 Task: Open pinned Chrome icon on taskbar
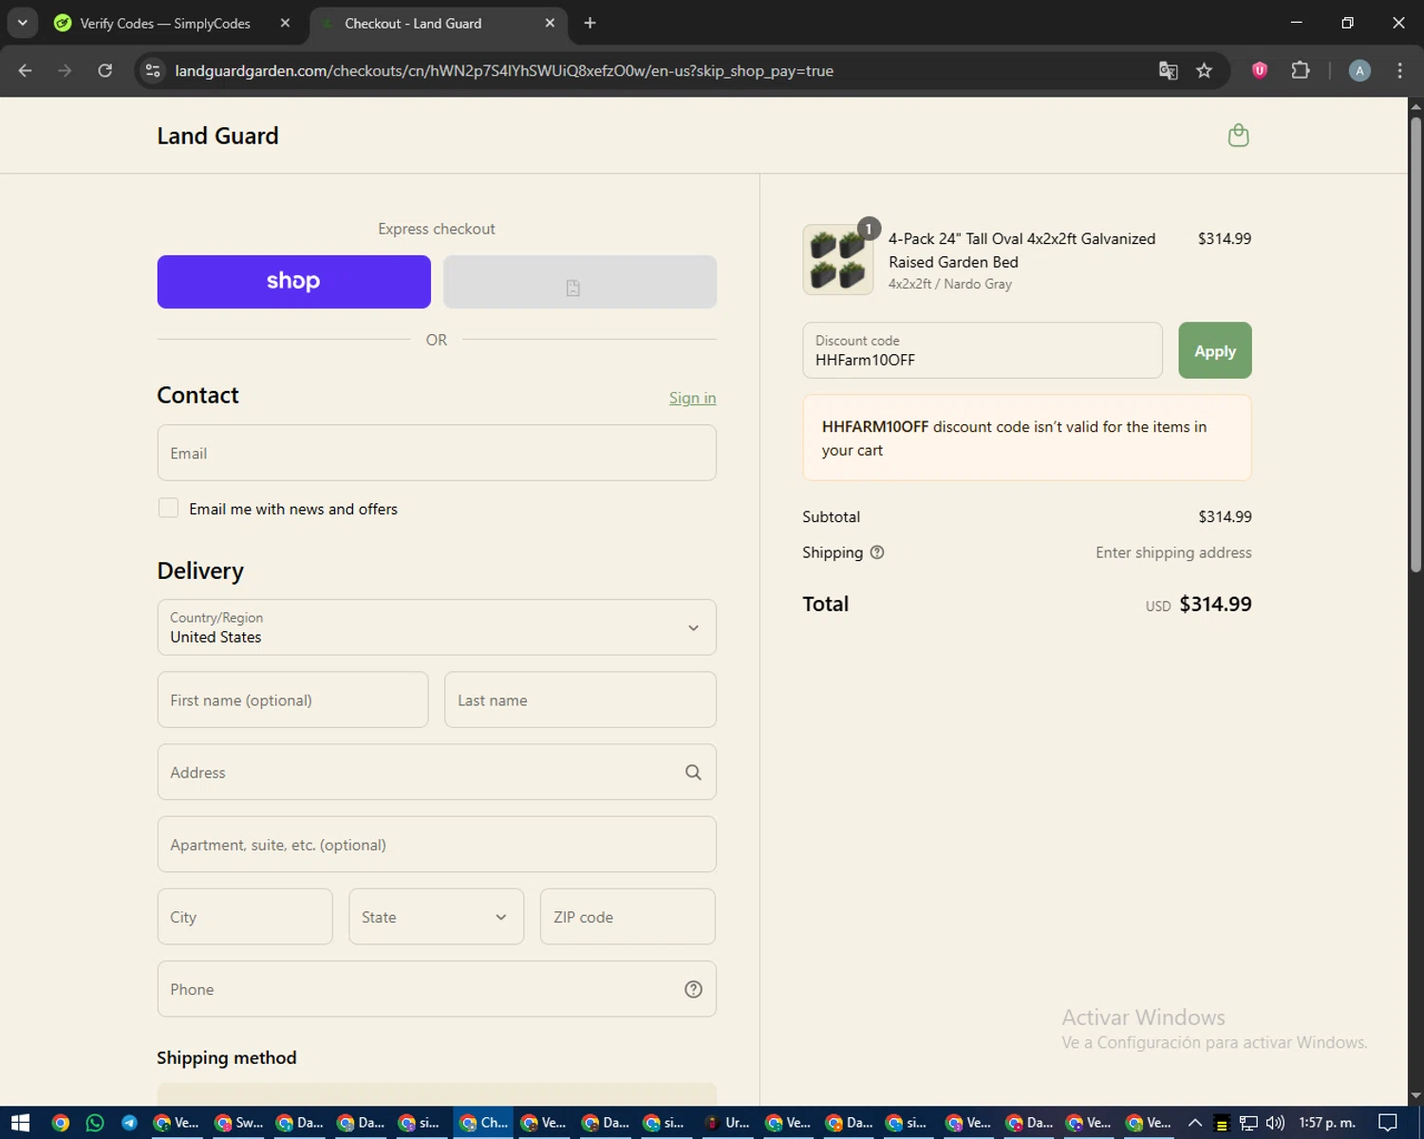61,1123
